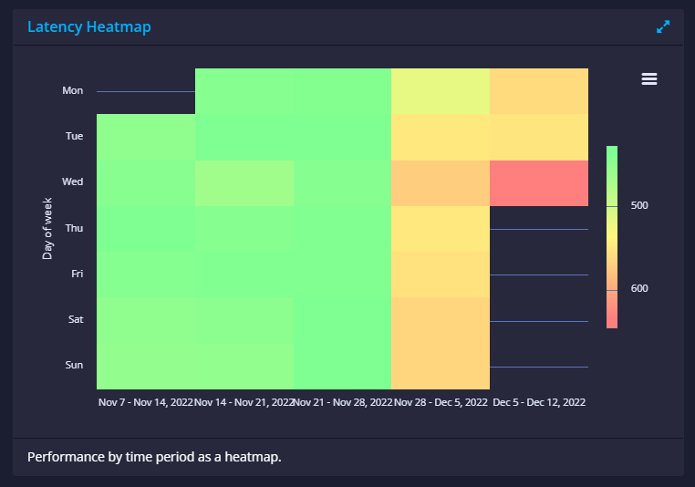Click the 500 marker on color legend
This screenshot has width=695, height=487.
click(x=639, y=205)
